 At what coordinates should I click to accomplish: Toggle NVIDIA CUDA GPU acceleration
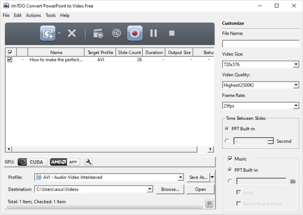(32, 162)
